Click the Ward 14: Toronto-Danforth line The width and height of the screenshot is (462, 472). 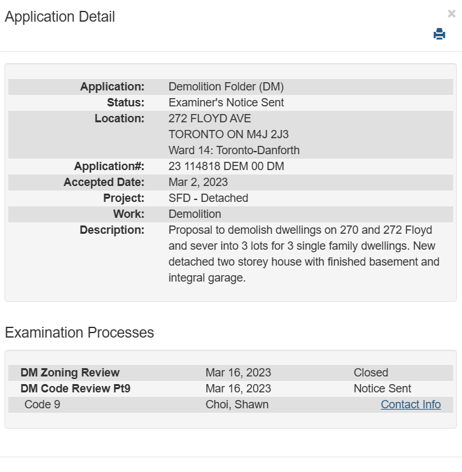pos(234,150)
